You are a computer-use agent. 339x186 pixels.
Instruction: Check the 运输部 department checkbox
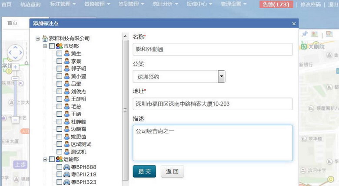pos(52,159)
